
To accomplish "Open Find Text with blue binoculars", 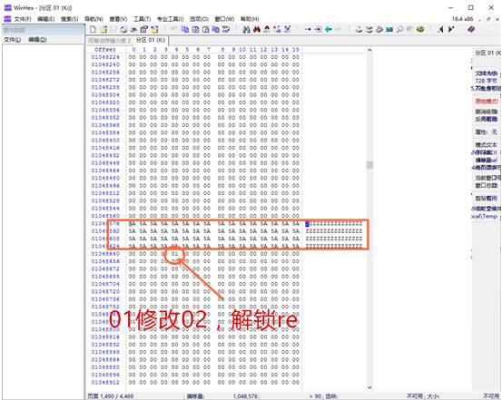I will [246, 29].
